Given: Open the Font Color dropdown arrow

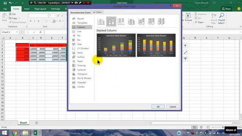Looking at the screenshot, I should click(63, 21).
